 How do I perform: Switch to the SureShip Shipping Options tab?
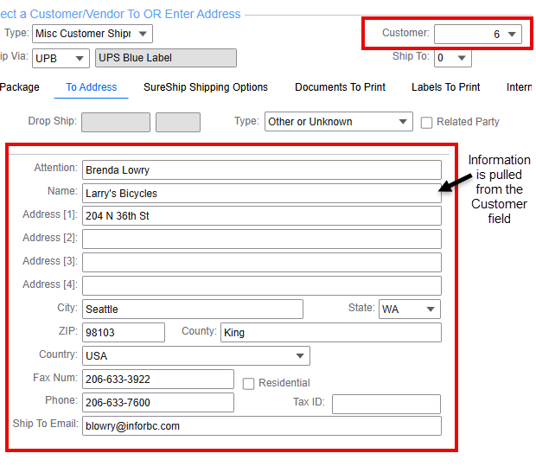tap(205, 87)
